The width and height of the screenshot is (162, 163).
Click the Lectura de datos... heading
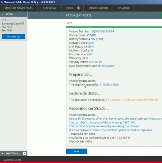tap(84, 93)
